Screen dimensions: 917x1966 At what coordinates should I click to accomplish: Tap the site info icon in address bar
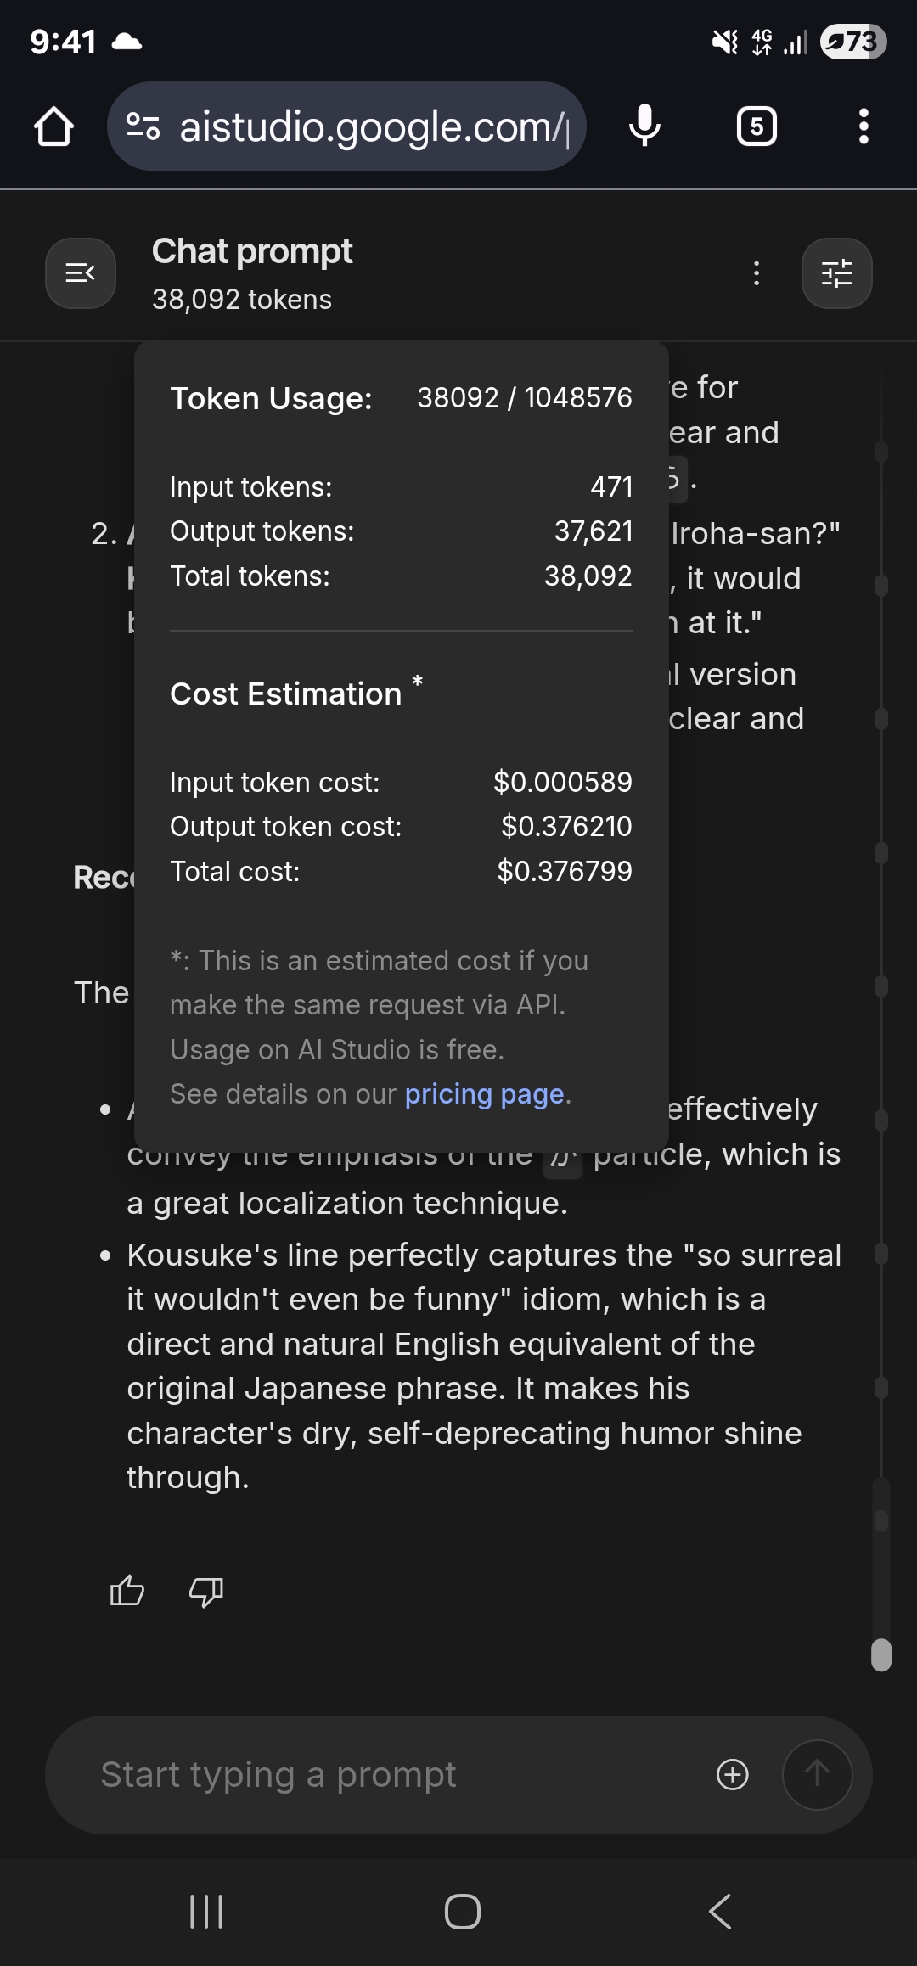[x=143, y=126]
